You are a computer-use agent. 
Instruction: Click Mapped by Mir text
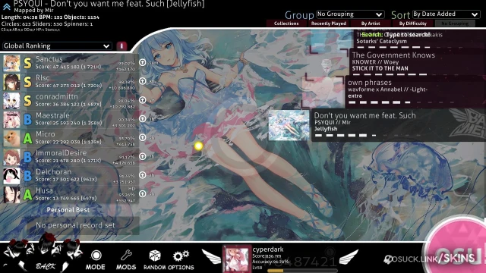click(x=33, y=11)
